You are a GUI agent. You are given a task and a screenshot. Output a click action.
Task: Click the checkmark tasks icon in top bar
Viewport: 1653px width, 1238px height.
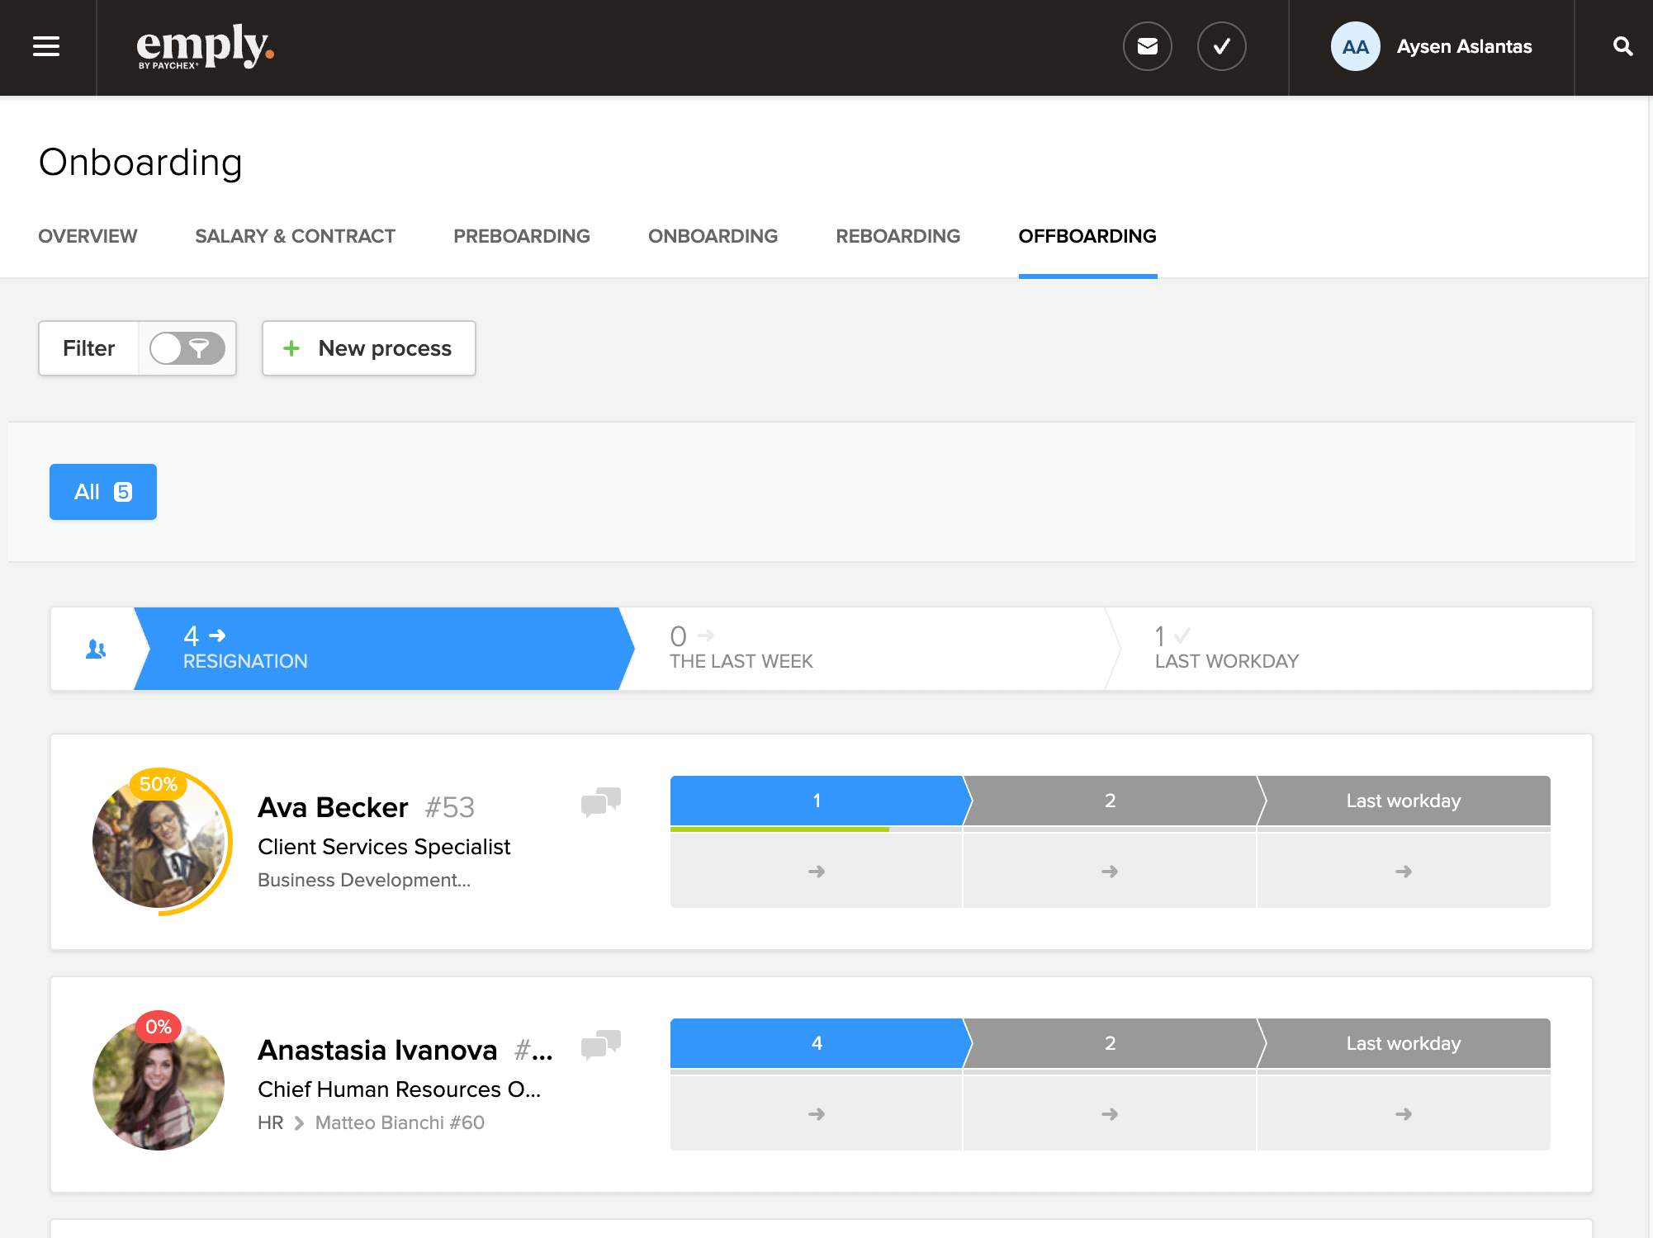[1221, 47]
